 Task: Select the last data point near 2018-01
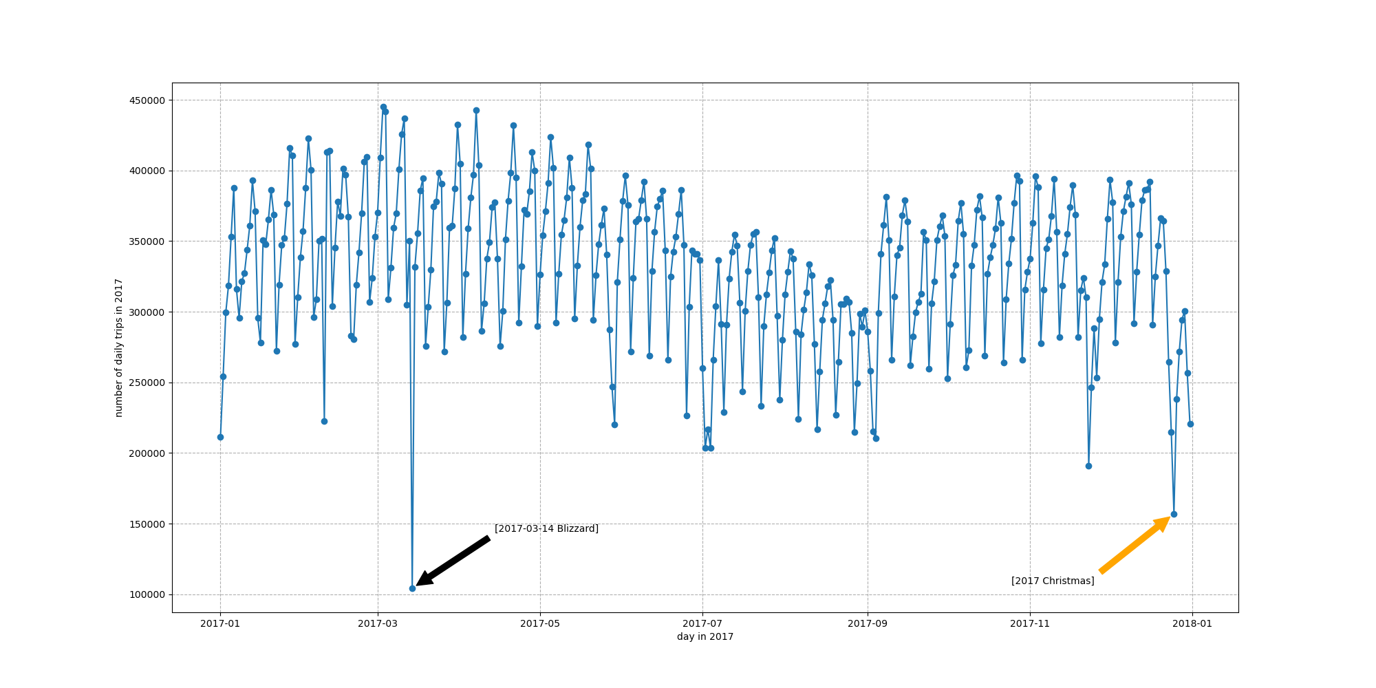pos(1190,424)
